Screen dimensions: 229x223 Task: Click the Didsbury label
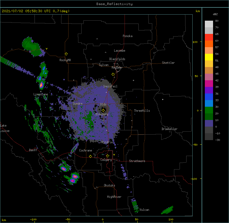(102, 114)
